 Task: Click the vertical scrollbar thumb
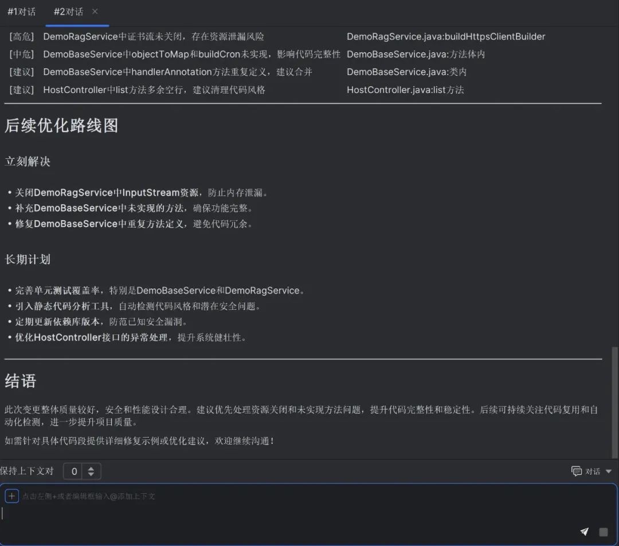[615, 400]
